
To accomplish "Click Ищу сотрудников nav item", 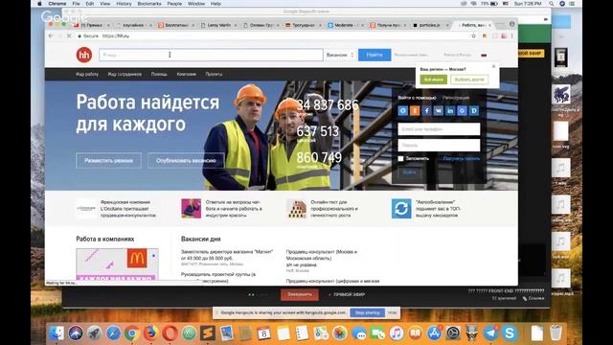I will 125,74.
